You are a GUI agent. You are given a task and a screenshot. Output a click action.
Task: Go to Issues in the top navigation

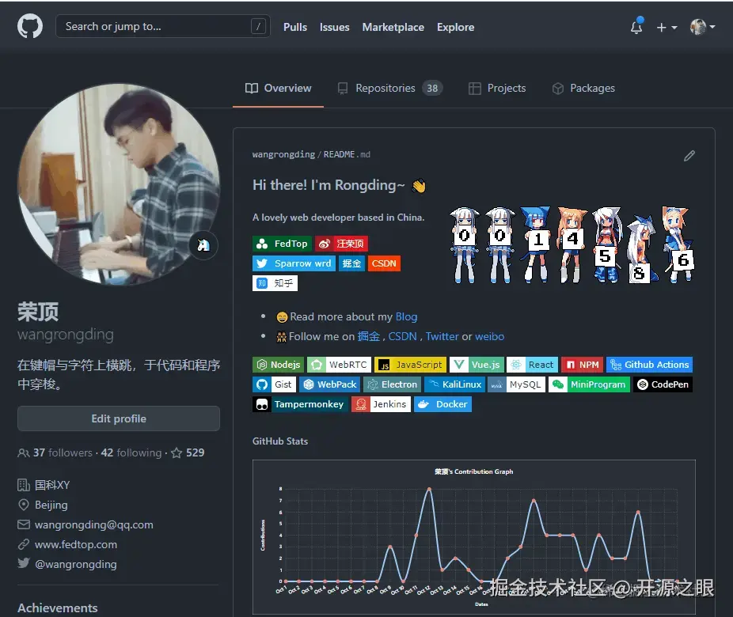click(334, 27)
